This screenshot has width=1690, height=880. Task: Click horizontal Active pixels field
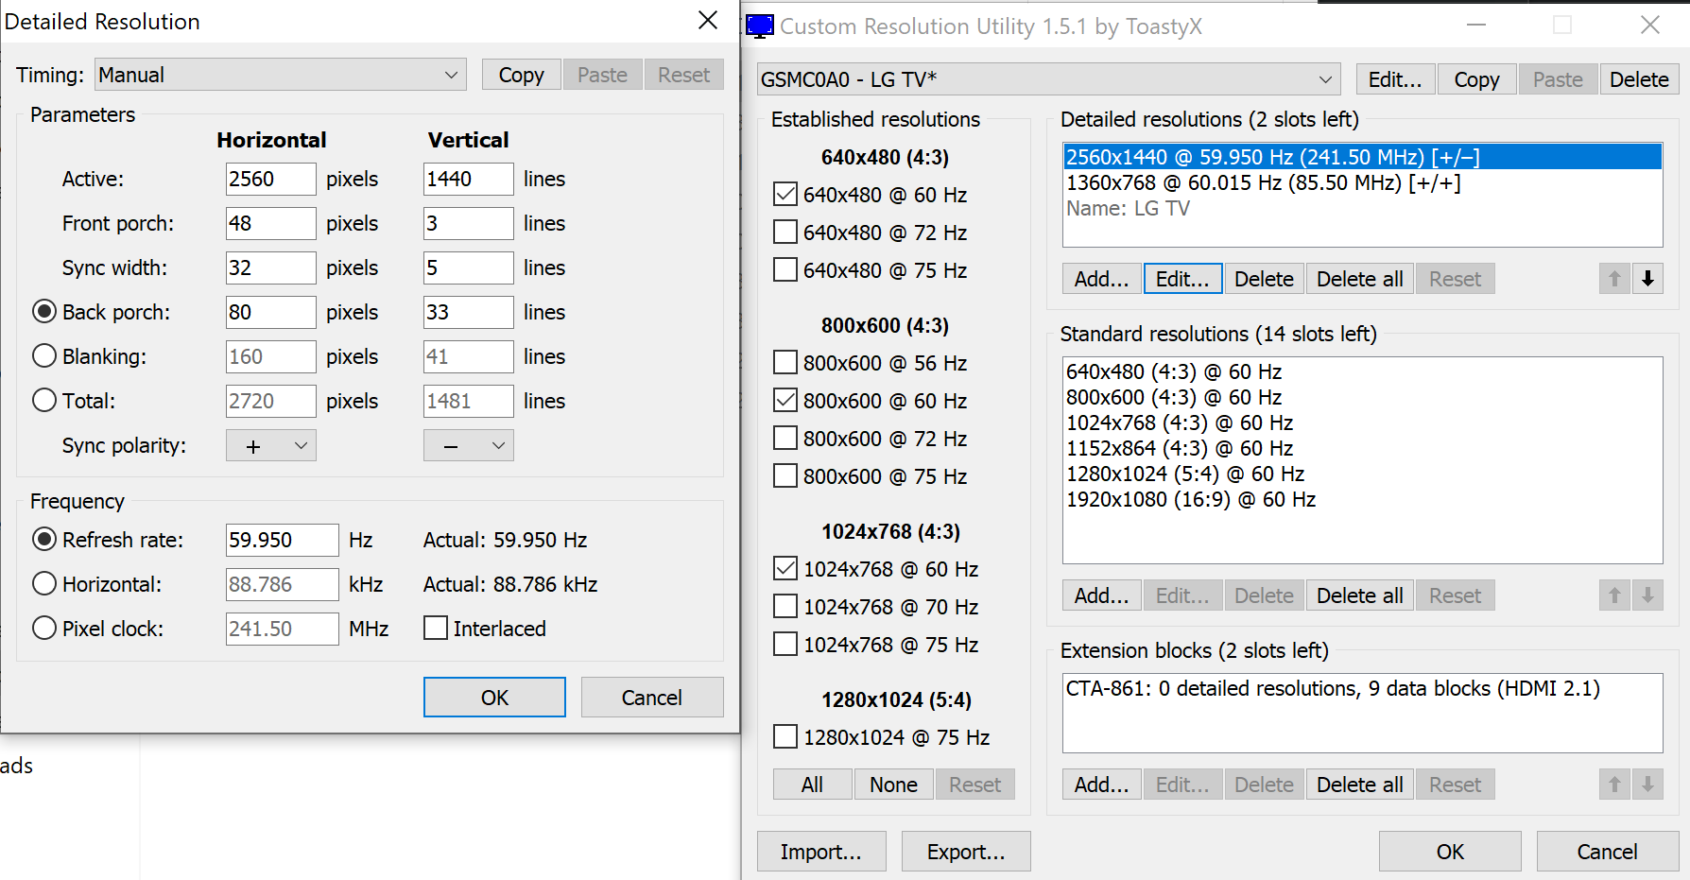click(x=271, y=179)
